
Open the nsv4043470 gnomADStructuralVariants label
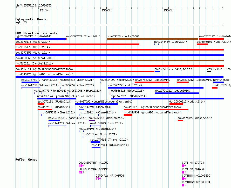pyautogui.click(x=44, y=74)
